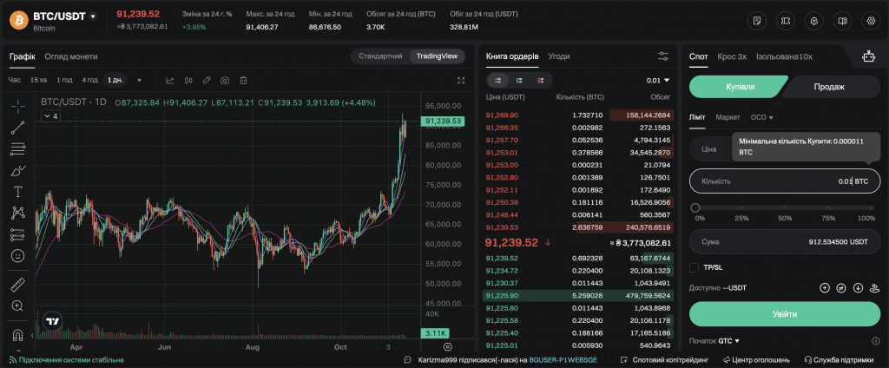Viewport: 889px width, 368px height.
Task: Click the deposit plus icon
Action: (825, 288)
